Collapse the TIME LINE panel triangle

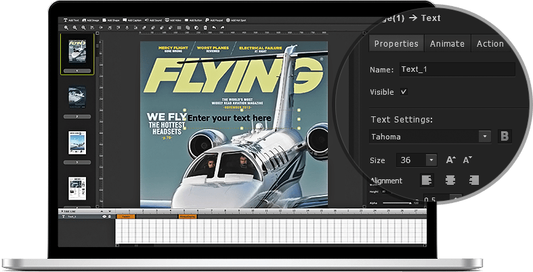pyautogui.click(x=62, y=211)
